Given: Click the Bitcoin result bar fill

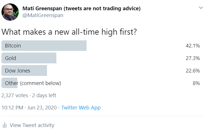Looking at the screenshot, I should coord(44,45).
